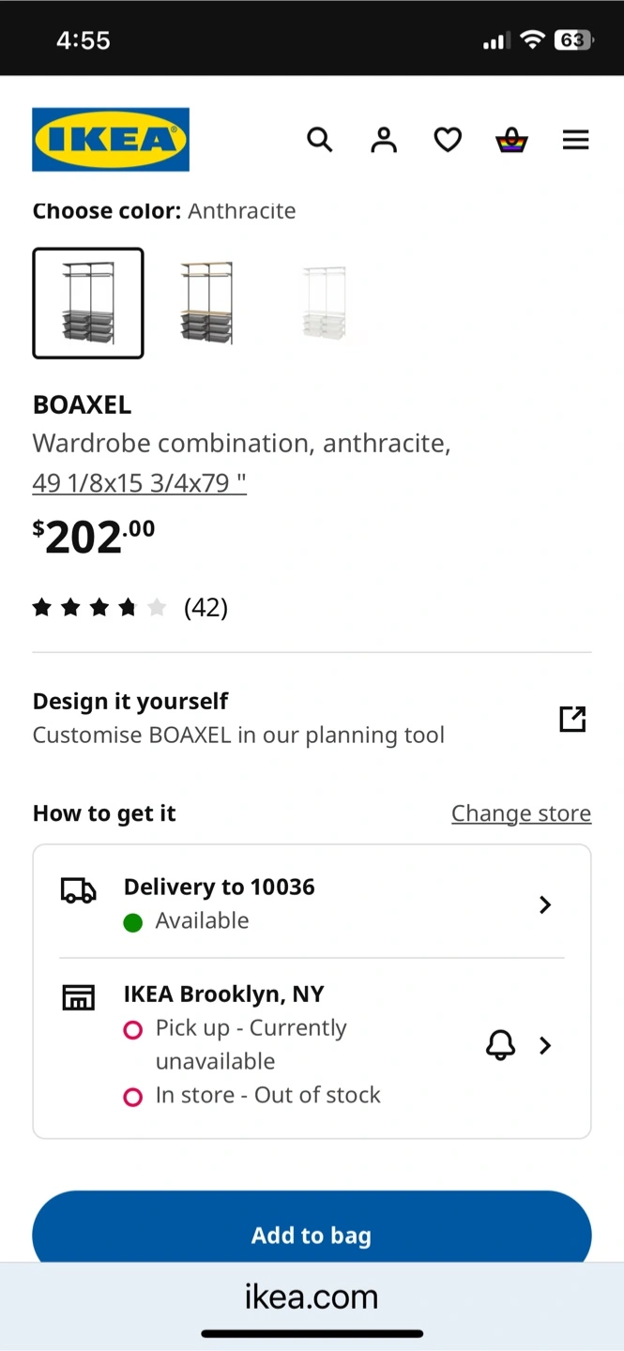The width and height of the screenshot is (624, 1351).
Task: Go to the IKEA home logo
Action: tap(111, 140)
